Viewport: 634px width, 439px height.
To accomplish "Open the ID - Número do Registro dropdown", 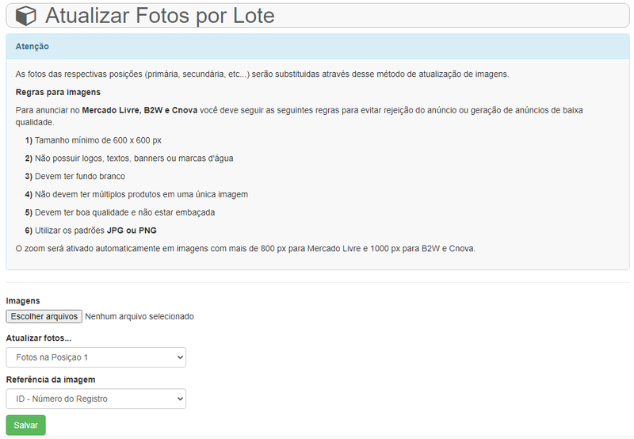I will [96, 399].
